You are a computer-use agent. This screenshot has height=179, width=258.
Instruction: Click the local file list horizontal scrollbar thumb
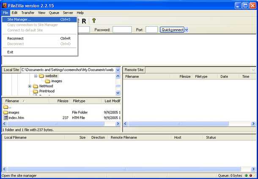coord(56,124)
